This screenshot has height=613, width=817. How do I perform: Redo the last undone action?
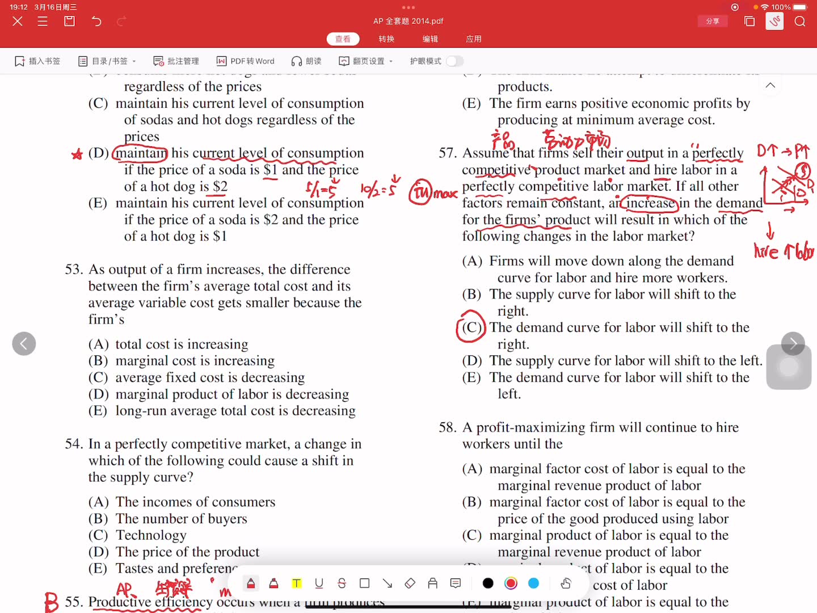121,22
